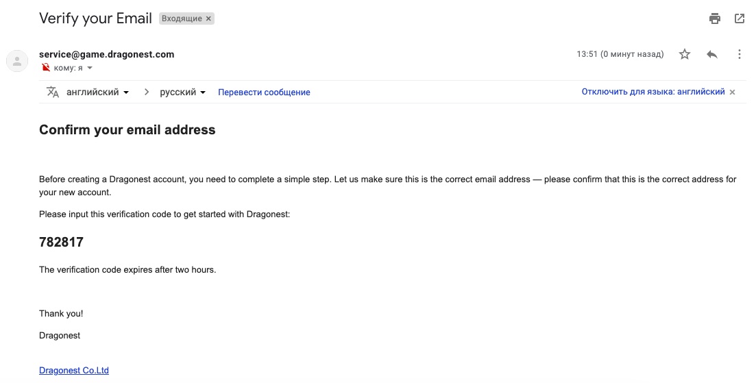Screen dimensions: 756x383
Task: Expand recipient details arrow next to кому: я
Action: tap(90, 68)
